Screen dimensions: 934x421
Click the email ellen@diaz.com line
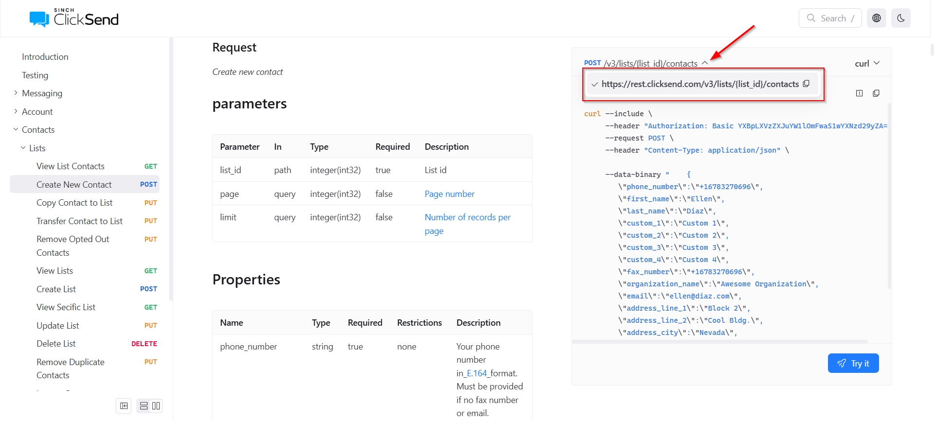pyautogui.click(x=680, y=296)
